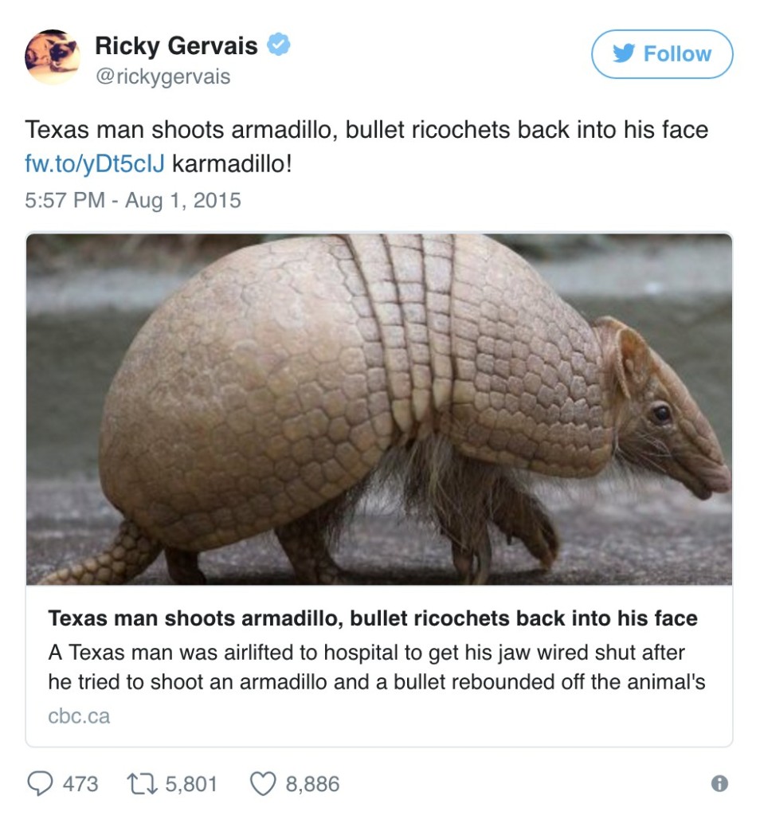Open the fw.to/yDt5cIJ shortened link

95,164
